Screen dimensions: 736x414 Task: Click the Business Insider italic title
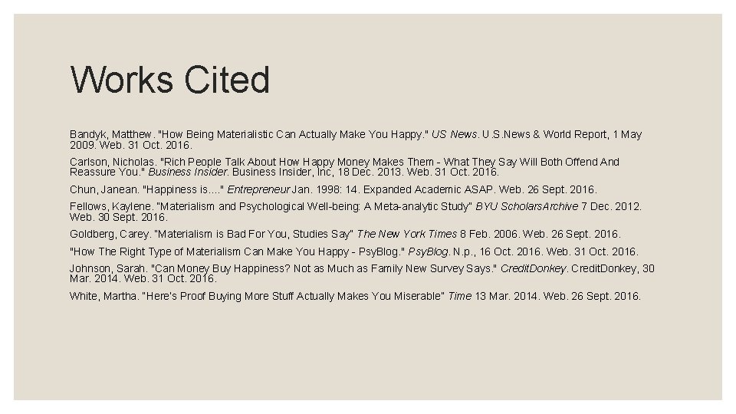(188, 172)
